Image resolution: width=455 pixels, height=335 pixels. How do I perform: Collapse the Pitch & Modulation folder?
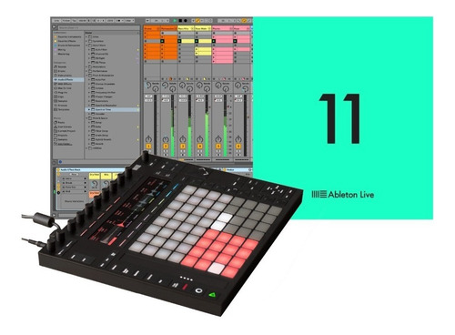click(x=86, y=76)
